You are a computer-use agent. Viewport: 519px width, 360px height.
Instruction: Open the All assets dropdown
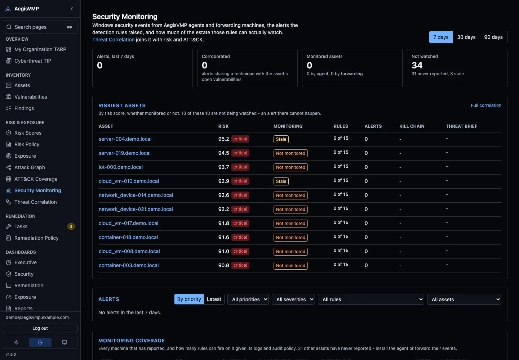tap(464, 299)
